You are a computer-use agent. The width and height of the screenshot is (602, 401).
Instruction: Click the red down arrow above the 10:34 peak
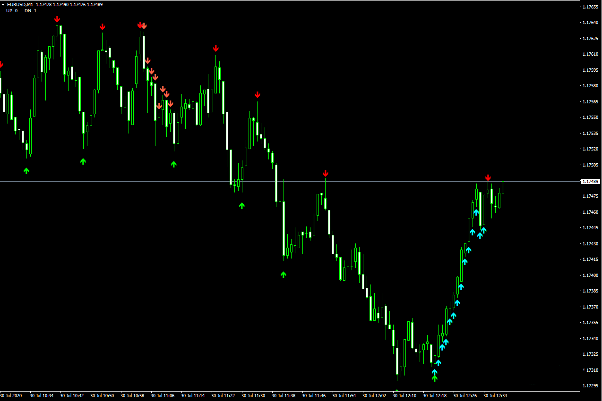coord(57,19)
